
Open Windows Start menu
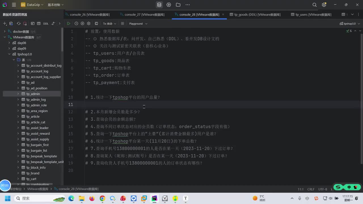[7, 198]
